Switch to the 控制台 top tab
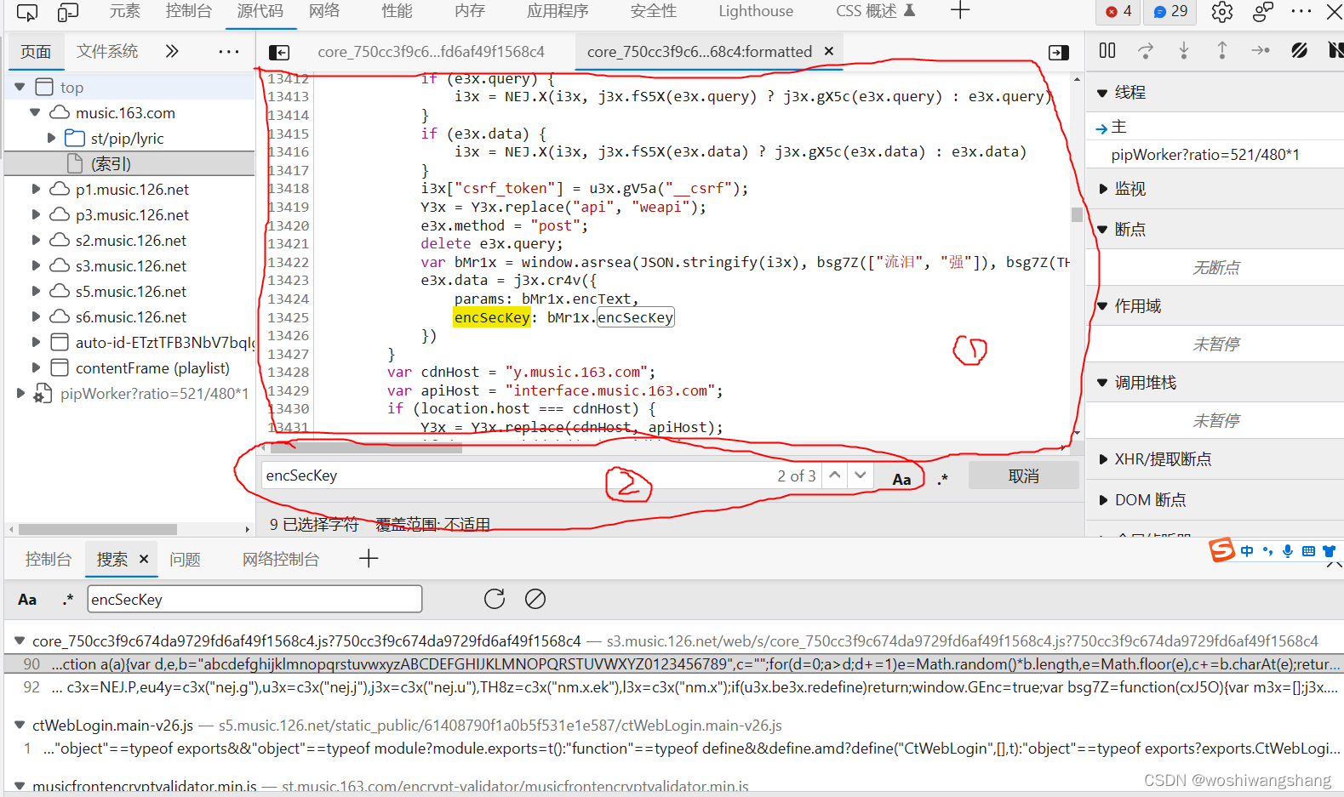 [x=189, y=11]
